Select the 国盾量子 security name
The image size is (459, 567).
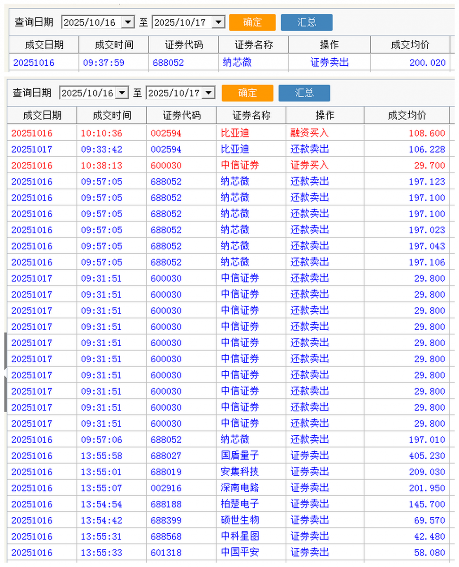tap(240, 455)
